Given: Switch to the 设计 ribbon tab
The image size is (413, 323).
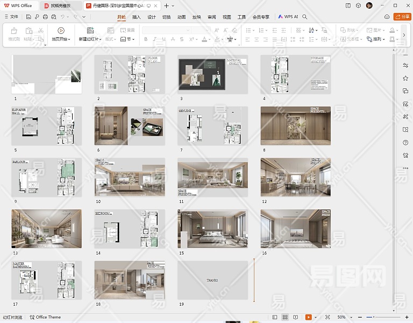Looking at the screenshot, I should [x=152, y=17].
